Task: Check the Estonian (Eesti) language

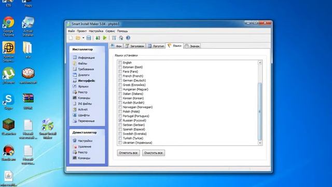Action: tap(120, 67)
